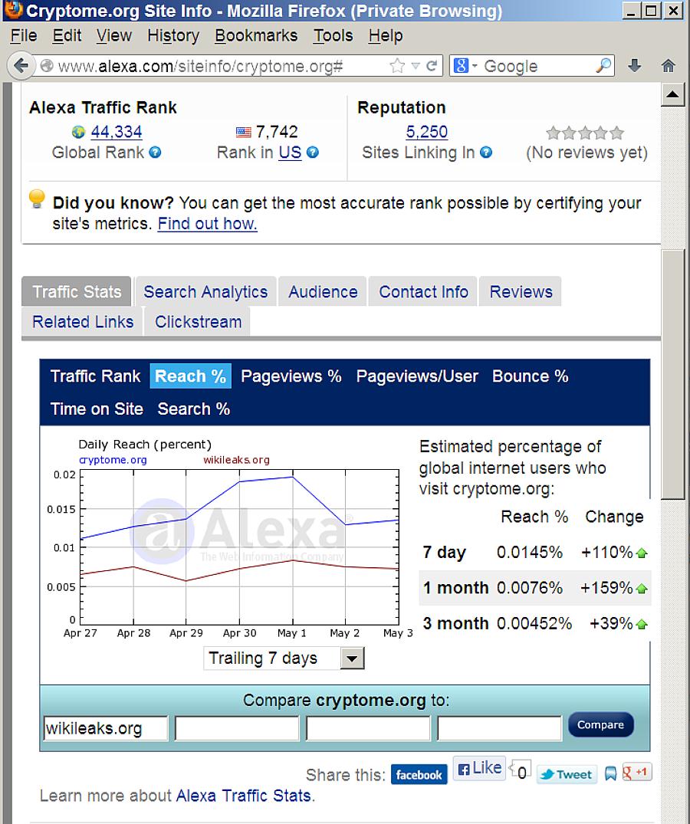The height and width of the screenshot is (824, 690).
Task: Click the Google +1 button
Action: point(636,772)
